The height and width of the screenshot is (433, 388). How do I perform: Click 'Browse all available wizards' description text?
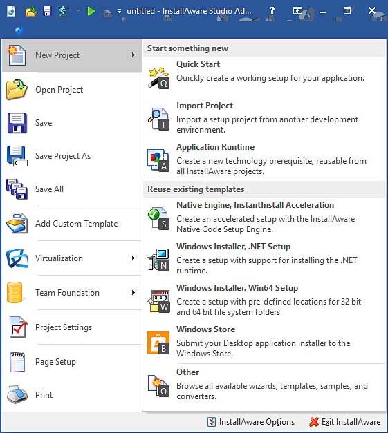272,391
